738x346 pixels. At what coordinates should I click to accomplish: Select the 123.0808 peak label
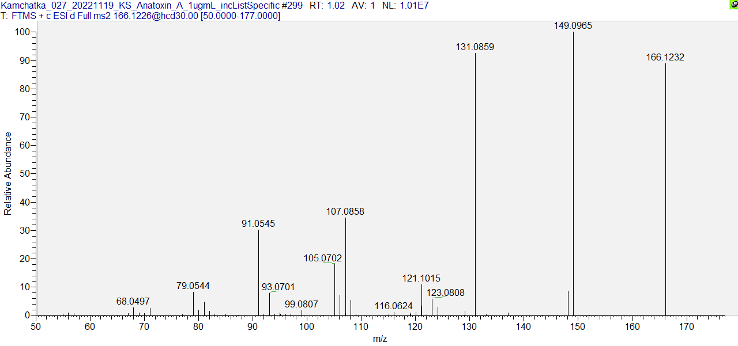pyautogui.click(x=445, y=292)
